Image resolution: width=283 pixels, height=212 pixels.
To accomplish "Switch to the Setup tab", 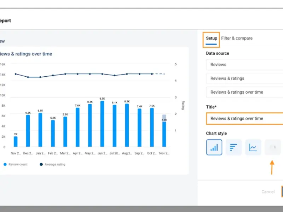I will click(x=212, y=38).
